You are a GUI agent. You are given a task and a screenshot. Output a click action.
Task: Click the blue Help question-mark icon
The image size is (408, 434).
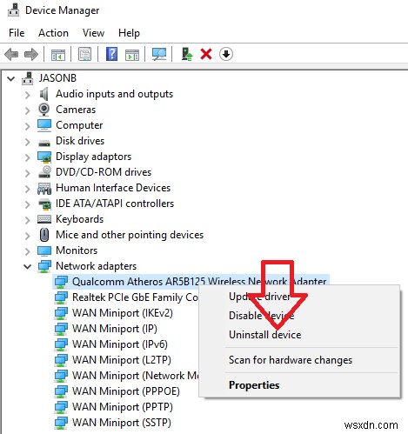point(111,54)
